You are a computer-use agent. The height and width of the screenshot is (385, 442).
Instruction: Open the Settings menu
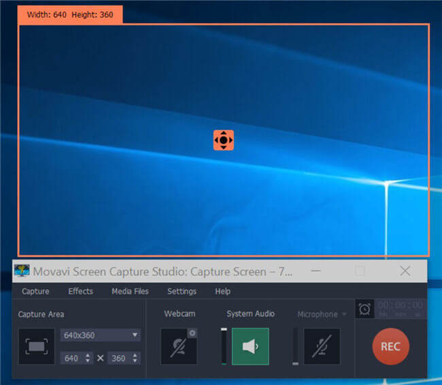(182, 291)
